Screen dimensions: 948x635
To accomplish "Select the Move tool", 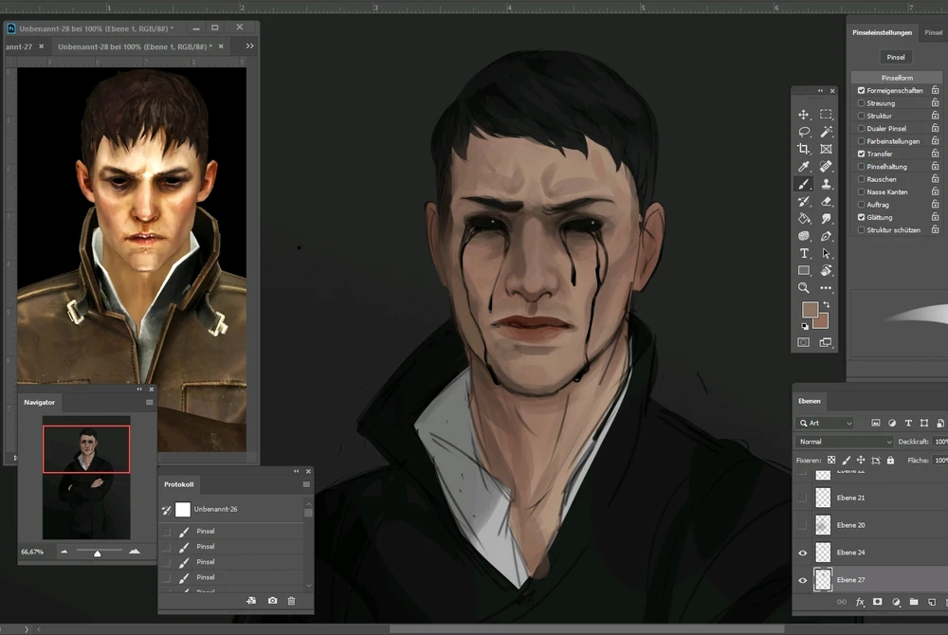I will pyautogui.click(x=804, y=115).
